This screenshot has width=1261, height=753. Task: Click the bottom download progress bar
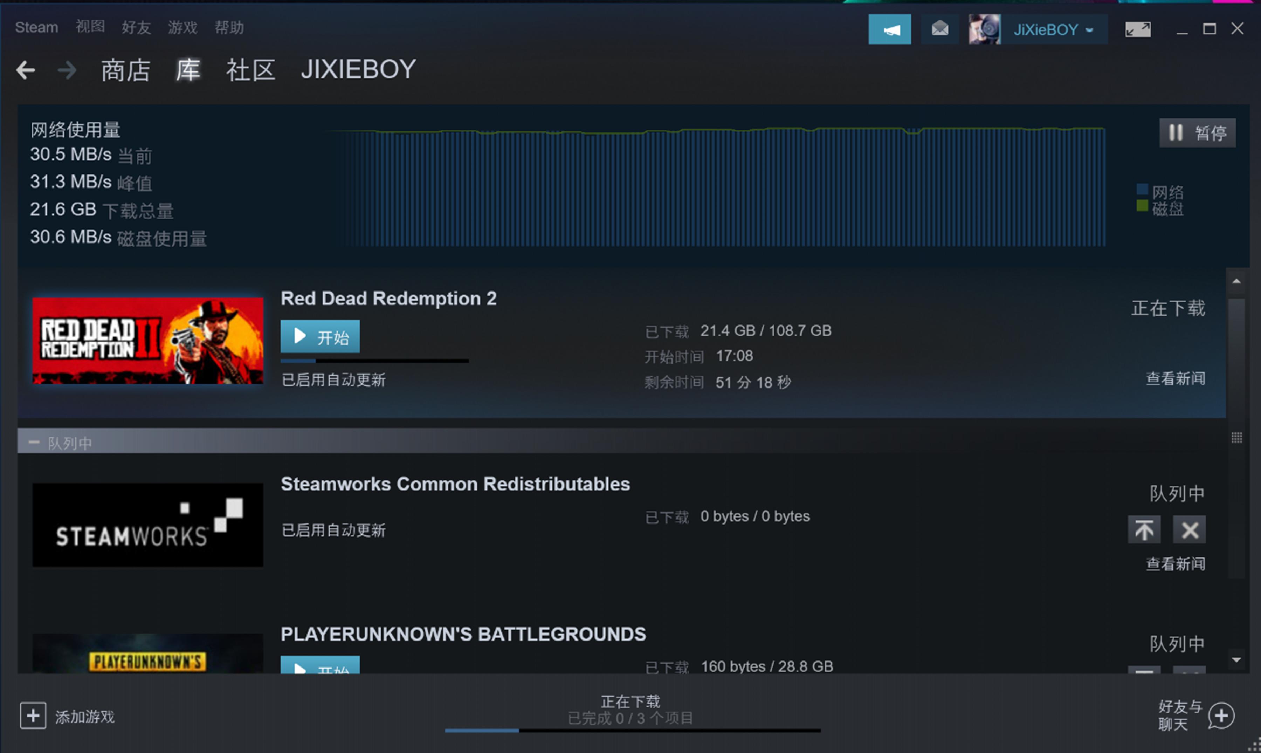click(x=632, y=730)
